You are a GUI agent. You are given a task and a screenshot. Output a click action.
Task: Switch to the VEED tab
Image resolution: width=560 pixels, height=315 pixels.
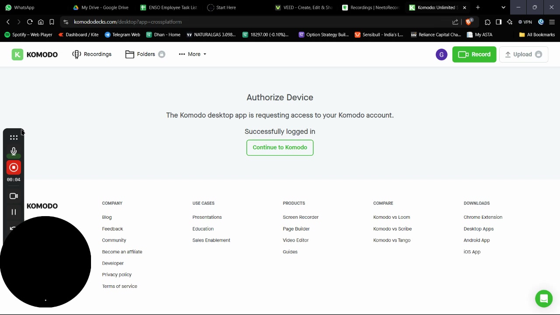point(303,7)
